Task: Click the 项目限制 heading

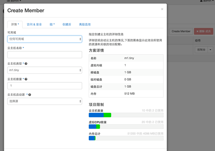Action: click(96, 105)
